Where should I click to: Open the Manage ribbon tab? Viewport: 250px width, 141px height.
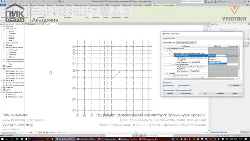pyautogui.click(x=116, y=5)
